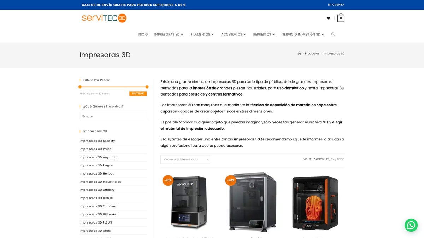This screenshot has width=424, height=238.
Task: Go to the Inicio menu item
Action: [x=143, y=35]
